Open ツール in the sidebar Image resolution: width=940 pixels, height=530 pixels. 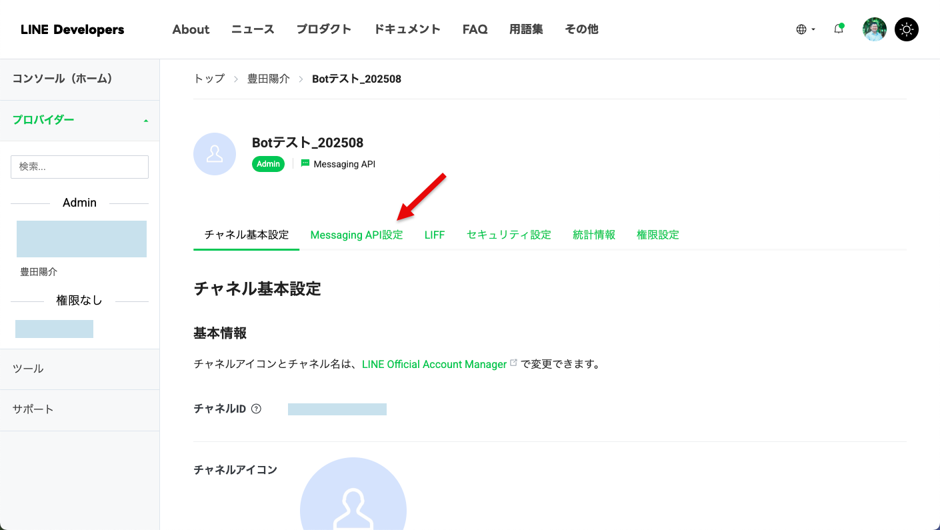[x=79, y=369]
